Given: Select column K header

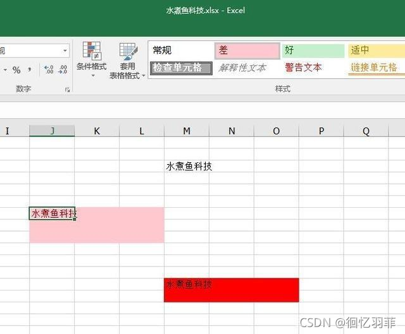Looking at the screenshot, I should point(97,131).
